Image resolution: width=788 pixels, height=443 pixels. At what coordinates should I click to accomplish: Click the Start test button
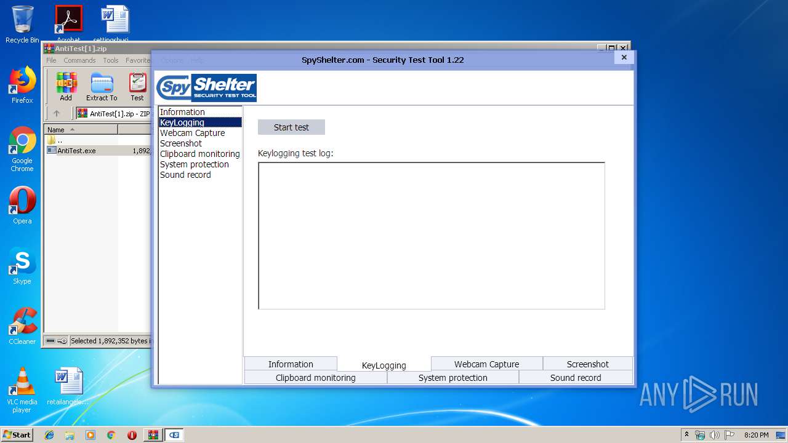point(291,127)
